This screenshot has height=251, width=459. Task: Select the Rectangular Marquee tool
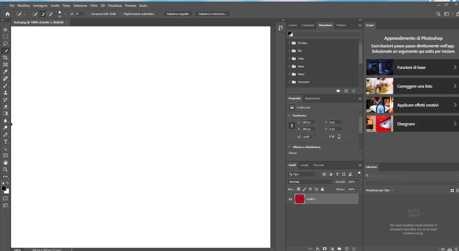click(x=5, y=37)
